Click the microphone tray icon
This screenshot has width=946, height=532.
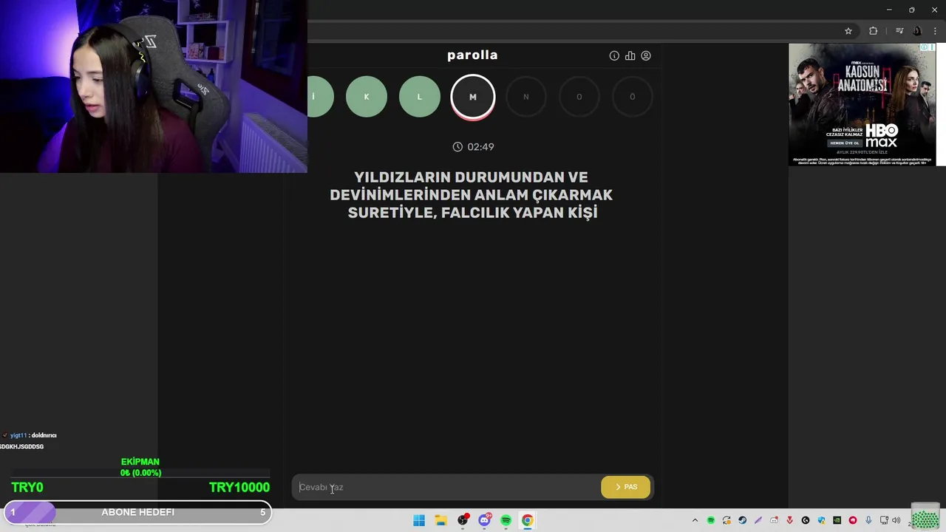pyautogui.click(x=868, y=520)
